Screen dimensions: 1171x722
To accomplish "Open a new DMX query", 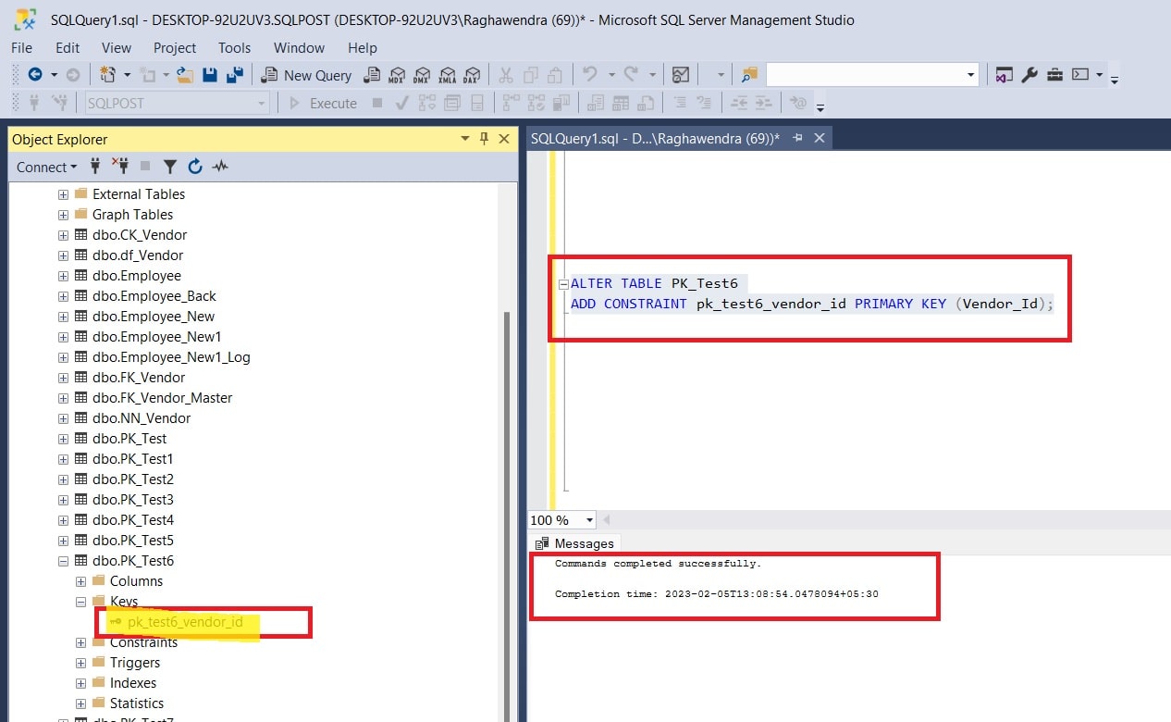I will coord(423,75).
